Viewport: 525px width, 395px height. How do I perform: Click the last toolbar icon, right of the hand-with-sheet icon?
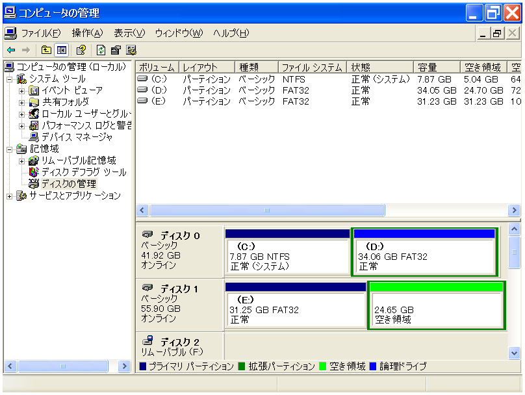pos(131,50)
